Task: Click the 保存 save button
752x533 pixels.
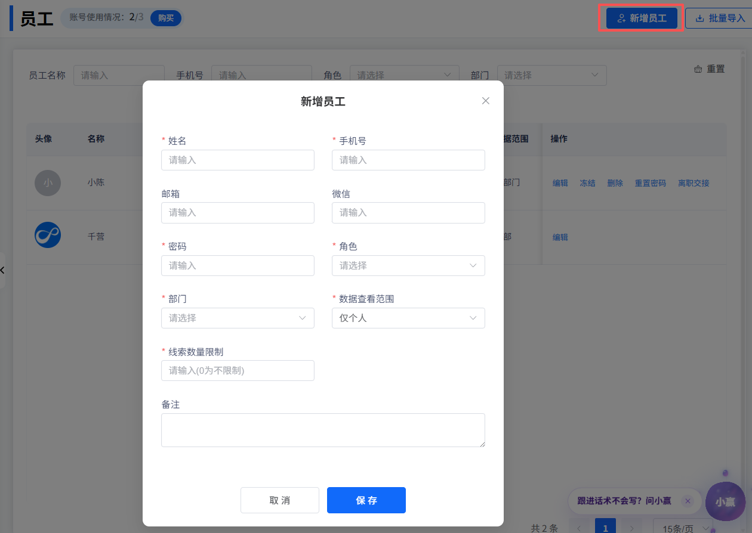Action: pos(366,500)
